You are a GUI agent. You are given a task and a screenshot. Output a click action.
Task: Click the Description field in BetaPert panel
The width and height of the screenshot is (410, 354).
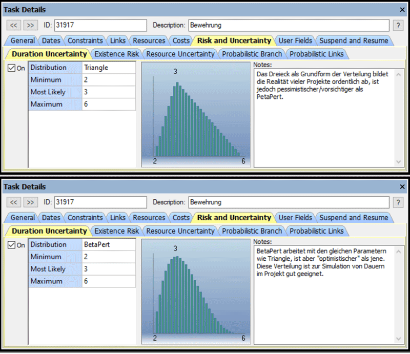pyautogui.click(x=289, y=202)
